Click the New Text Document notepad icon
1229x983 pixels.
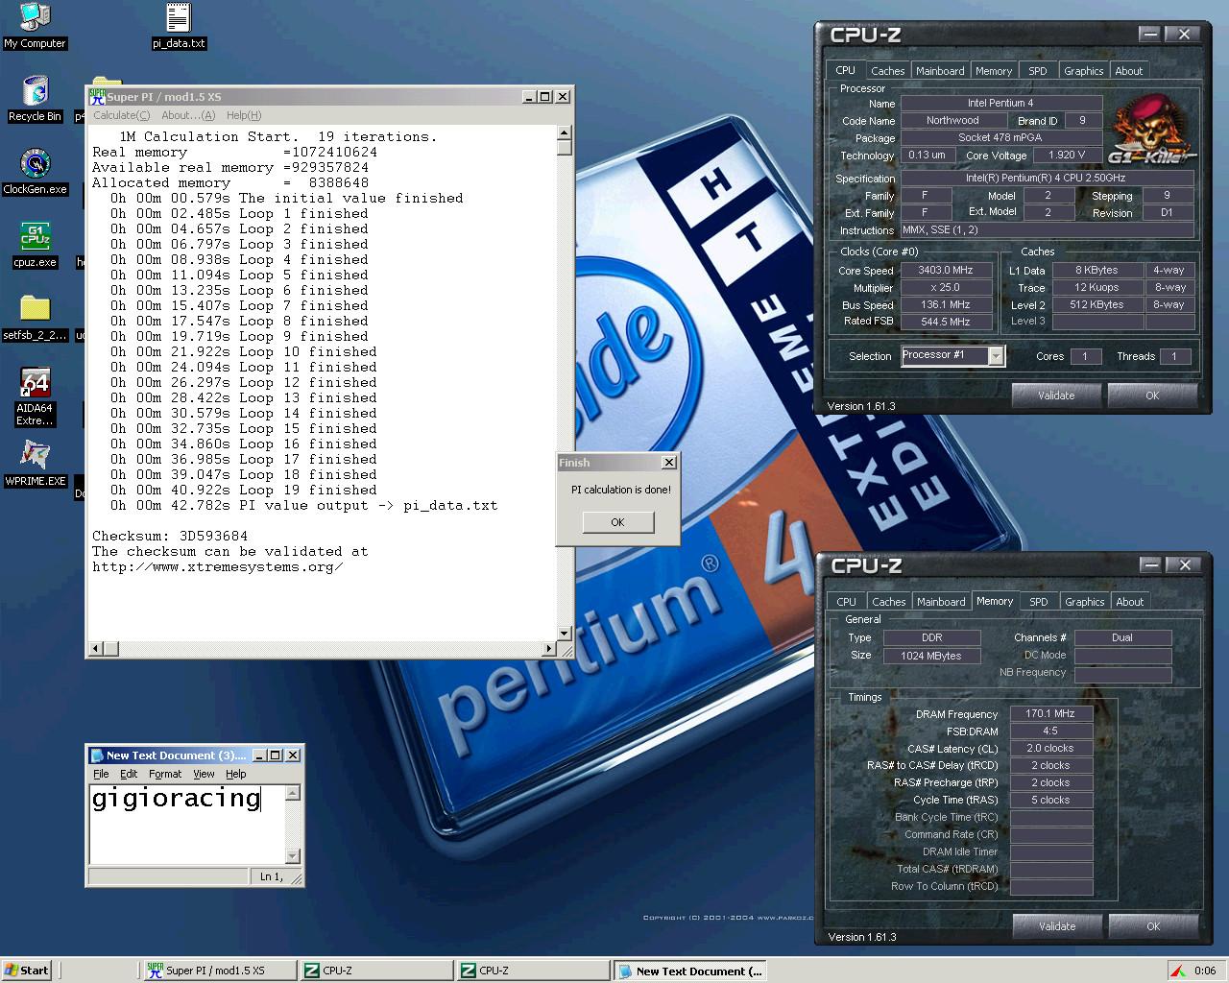pos(97,755)
